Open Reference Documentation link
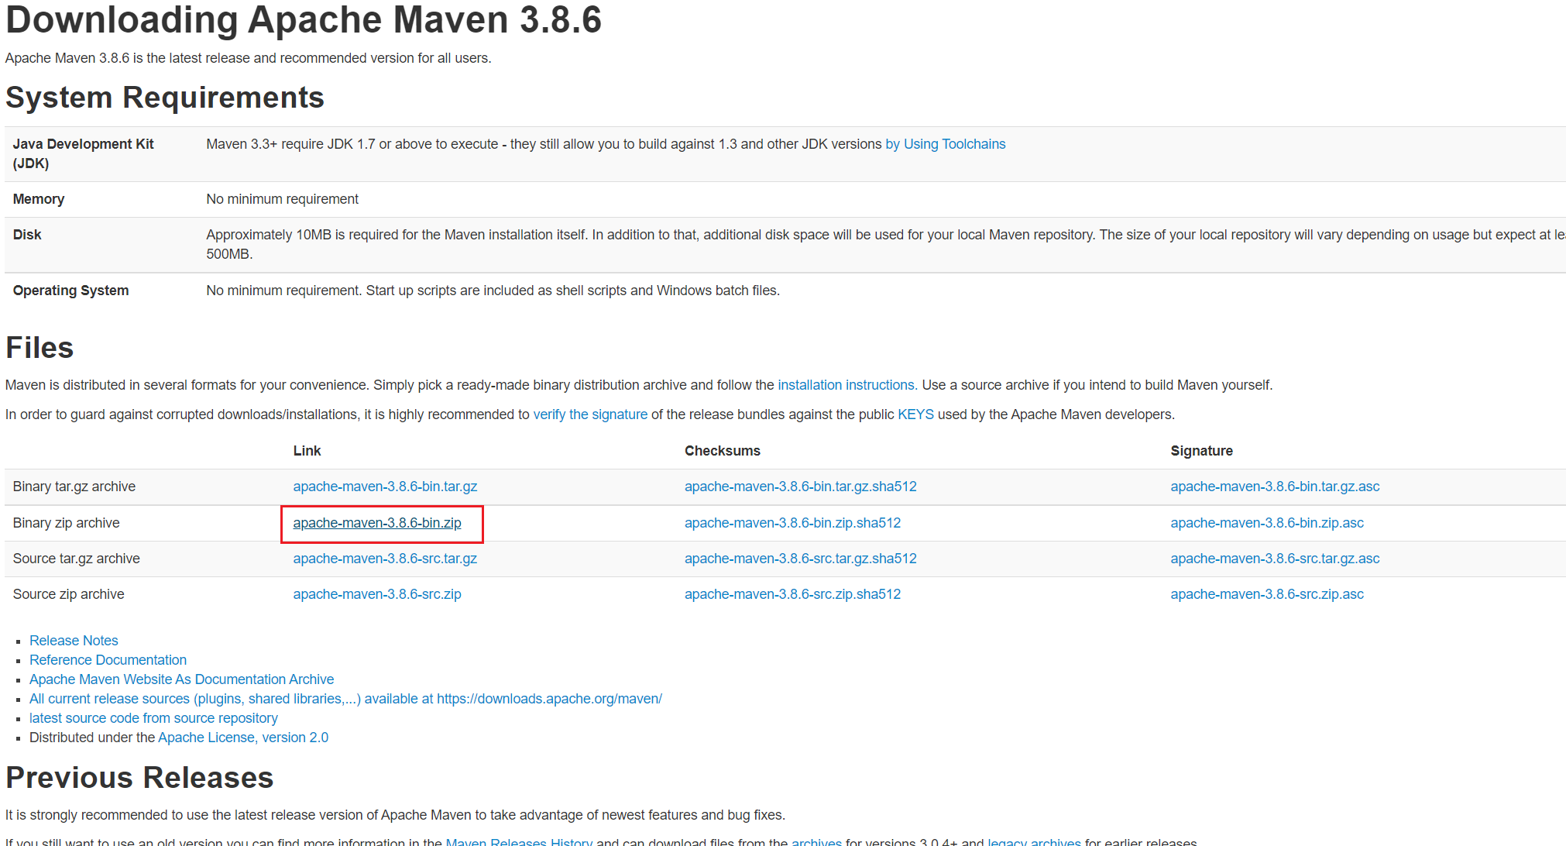 point(108,660)
